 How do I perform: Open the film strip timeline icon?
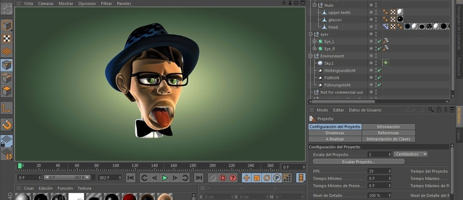click(x=301, y=178)
